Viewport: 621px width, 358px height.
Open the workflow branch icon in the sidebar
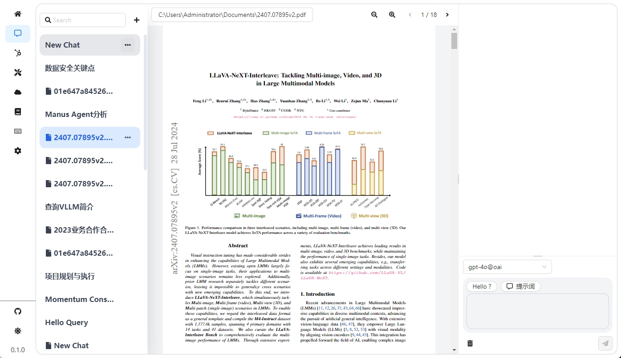coord(18,53)
